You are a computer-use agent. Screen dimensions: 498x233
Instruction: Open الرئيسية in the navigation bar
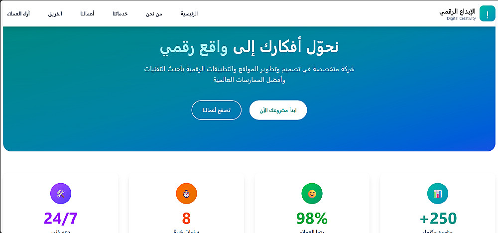point(189,14)
